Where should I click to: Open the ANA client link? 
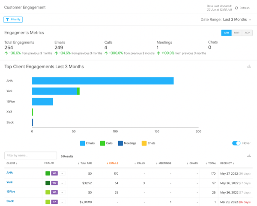(9, 173)
